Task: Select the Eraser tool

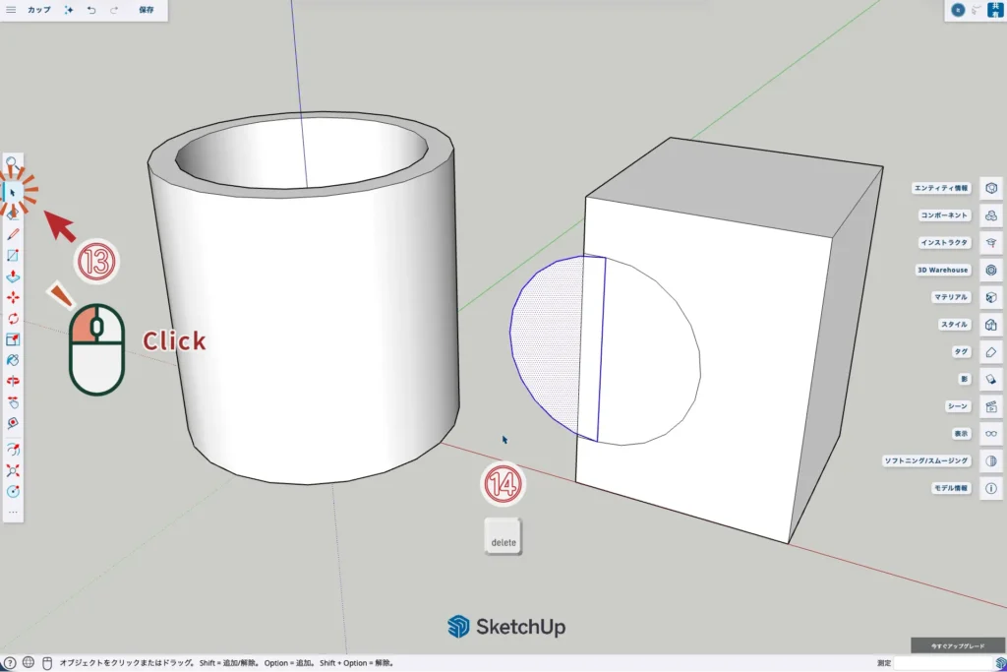Action: point(13,214)
